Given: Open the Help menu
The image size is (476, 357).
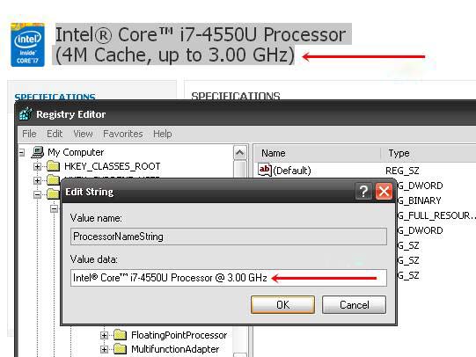Looking at the screenshot, I should coord(163,134).
